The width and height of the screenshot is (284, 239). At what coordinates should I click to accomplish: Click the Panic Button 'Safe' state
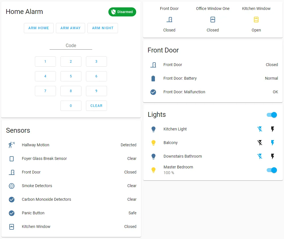tap(132, 213)
